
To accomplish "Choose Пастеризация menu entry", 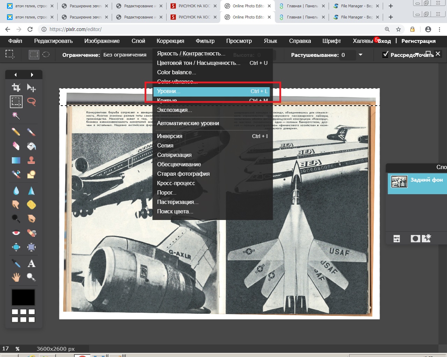I will (213, 202).
